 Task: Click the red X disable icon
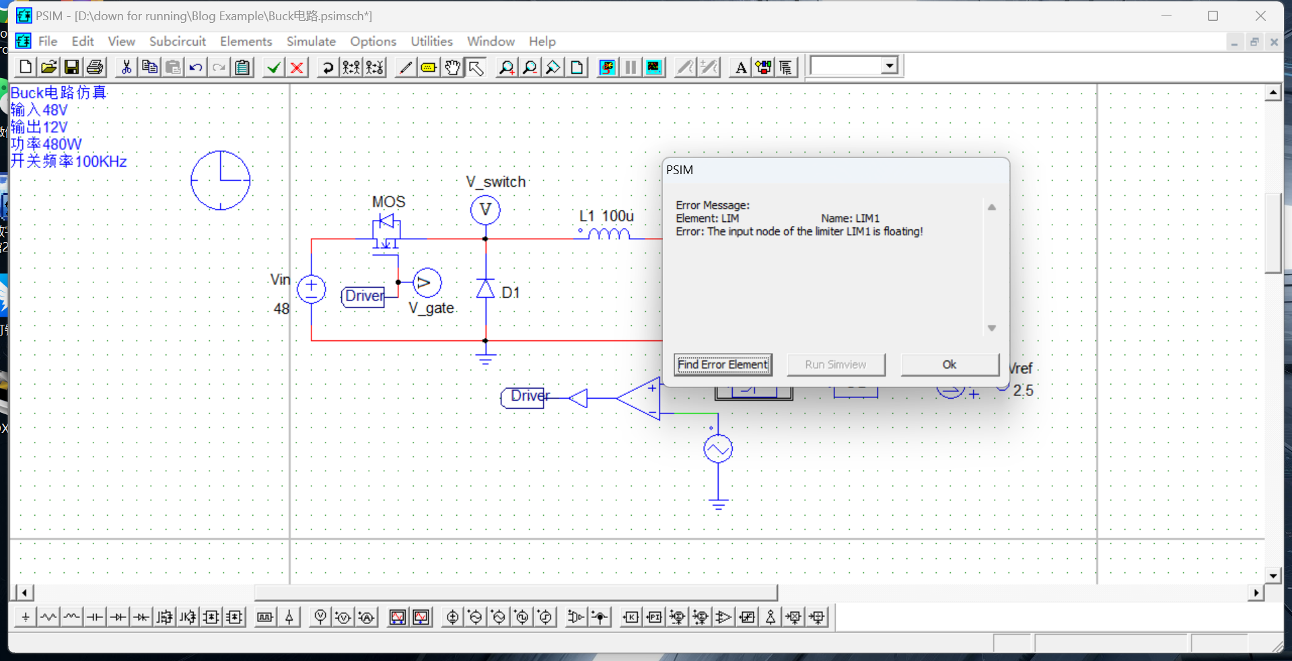coord(297,67)
